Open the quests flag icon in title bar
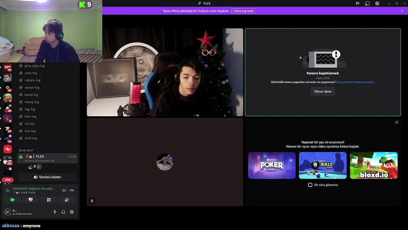 click(x=358, y=3)
